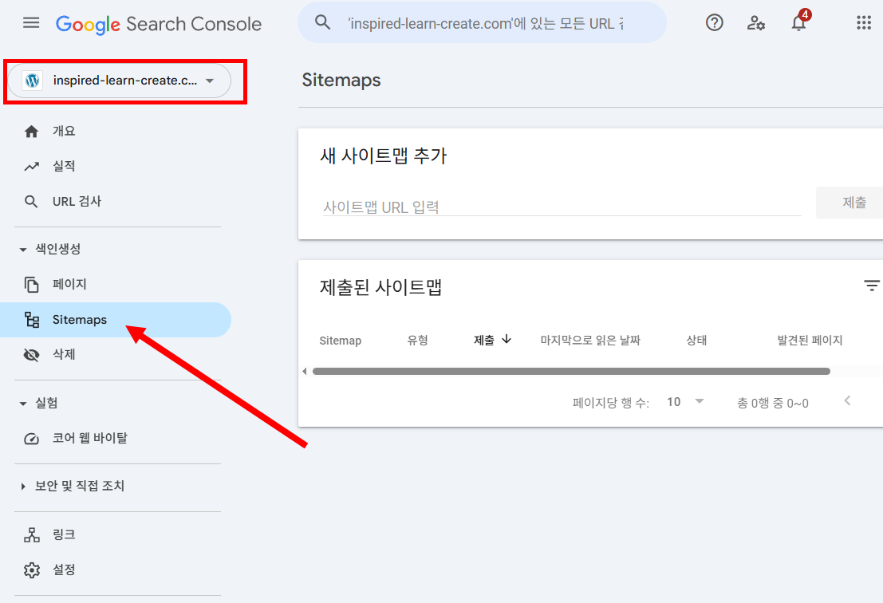Click the 제출된 사이트맵 heading
The image size is (883, 603).
[380, 287]
